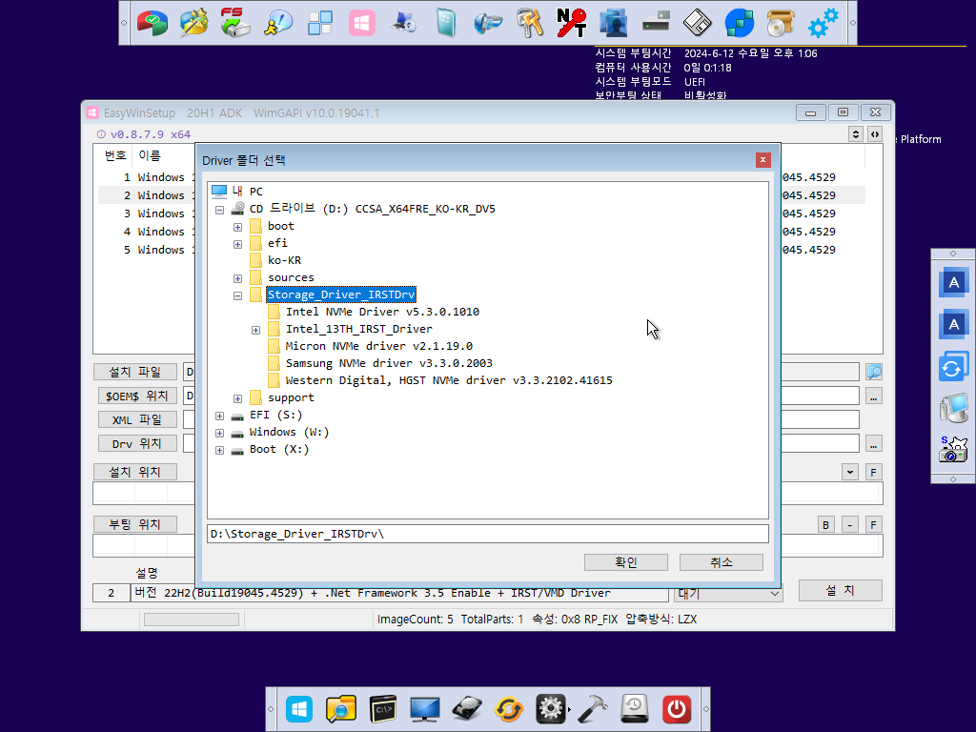Open the keys password tool icon
The width and height of the screenshot is (976, 732).
pyautogui.click(x=530, y=23)
